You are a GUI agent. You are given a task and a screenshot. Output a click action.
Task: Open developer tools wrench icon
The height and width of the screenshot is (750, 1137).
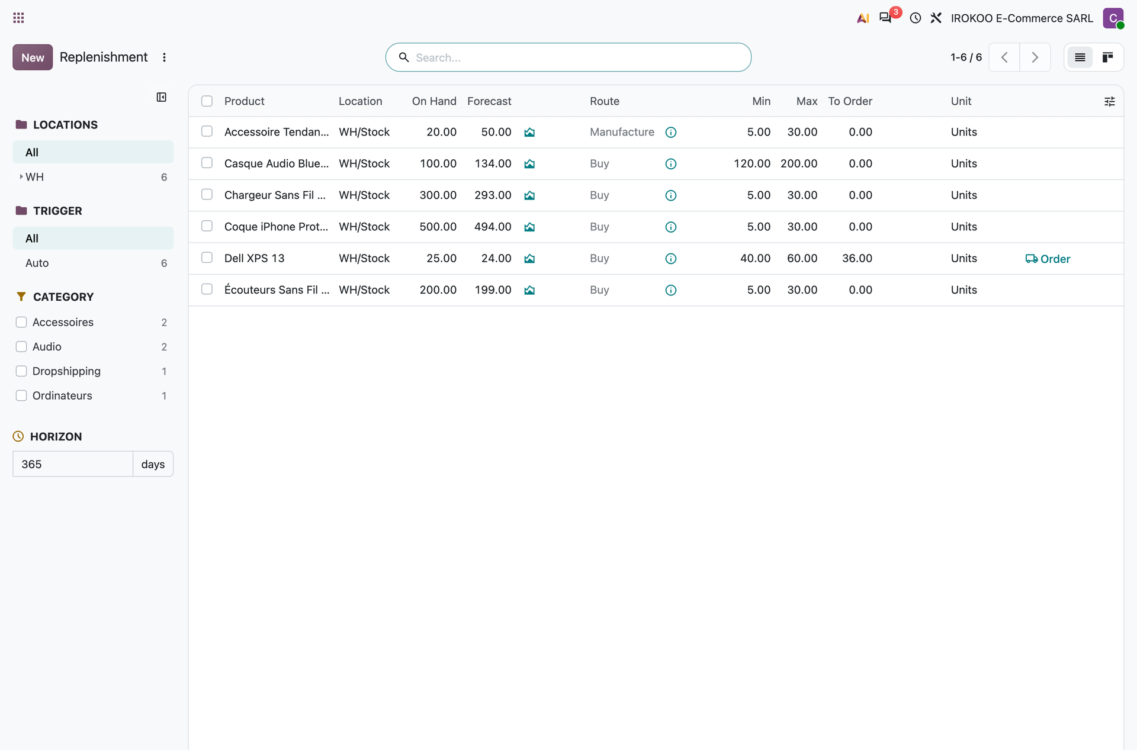pyautogui.click(x=936, y=18)
